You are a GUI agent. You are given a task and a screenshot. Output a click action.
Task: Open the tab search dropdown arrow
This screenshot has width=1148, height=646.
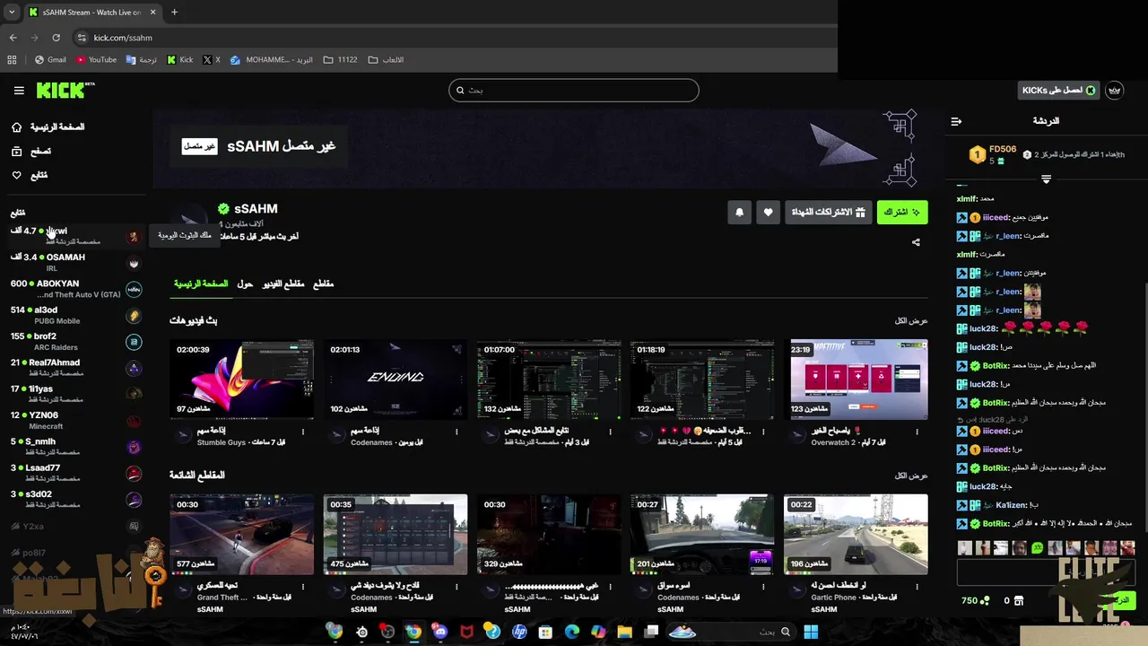(x=12, y=13)
